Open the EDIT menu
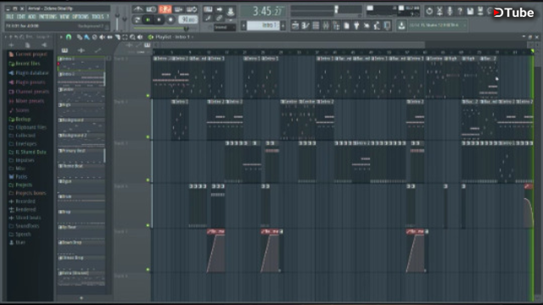The height and width of the screenshot is (305, 543). 21,17
